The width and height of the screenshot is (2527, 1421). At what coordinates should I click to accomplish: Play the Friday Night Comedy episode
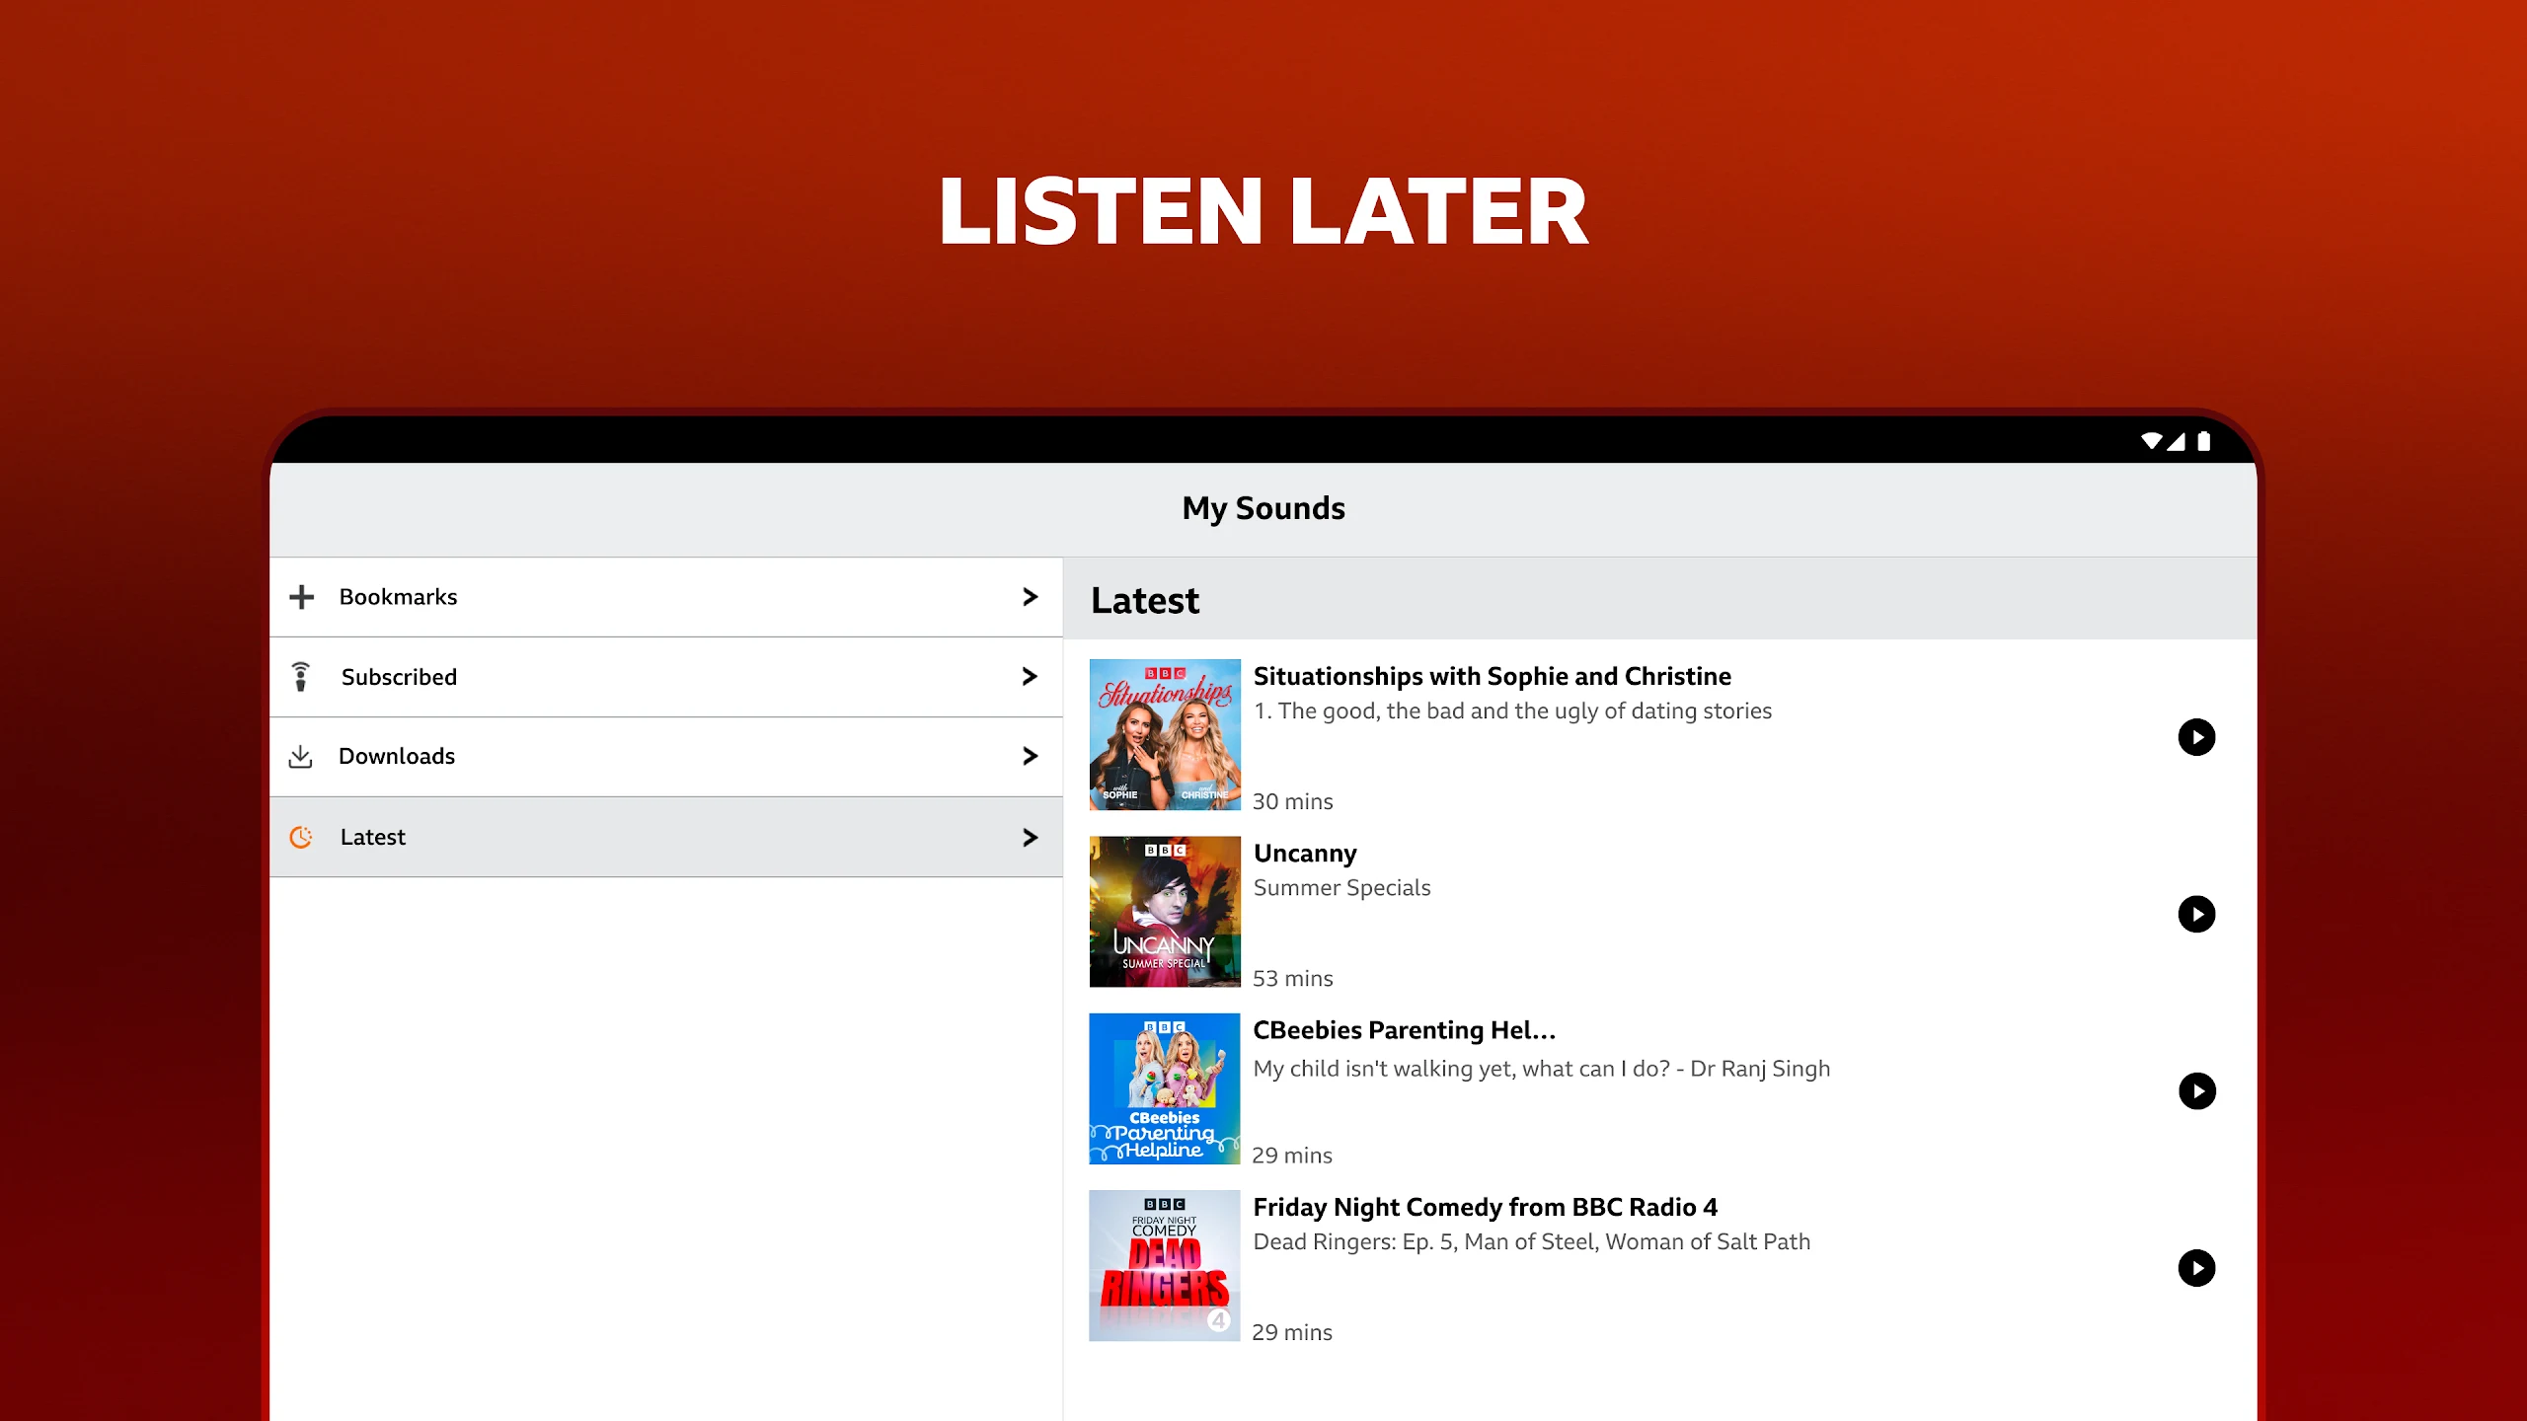(2196, 1268)
